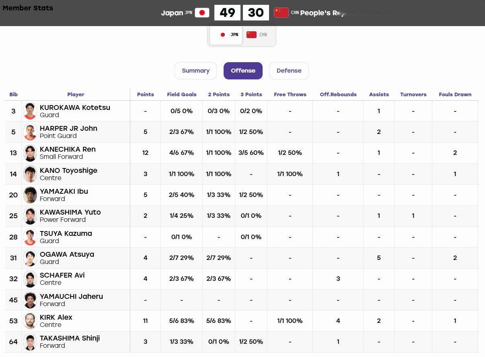
Task: Click the China score 30
Action: click(x=256, y=13)
